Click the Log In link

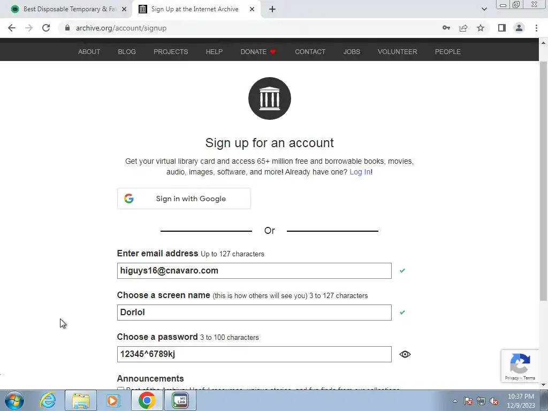coord(360,172)
